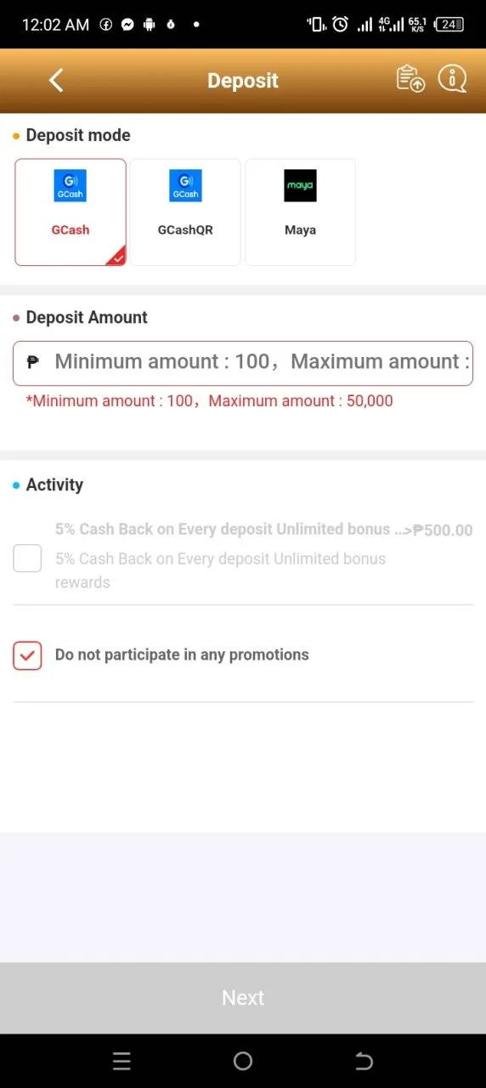Open the help info bubble icon

pos(453,79)
